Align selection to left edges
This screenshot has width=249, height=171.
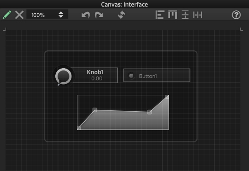[160, 15]
